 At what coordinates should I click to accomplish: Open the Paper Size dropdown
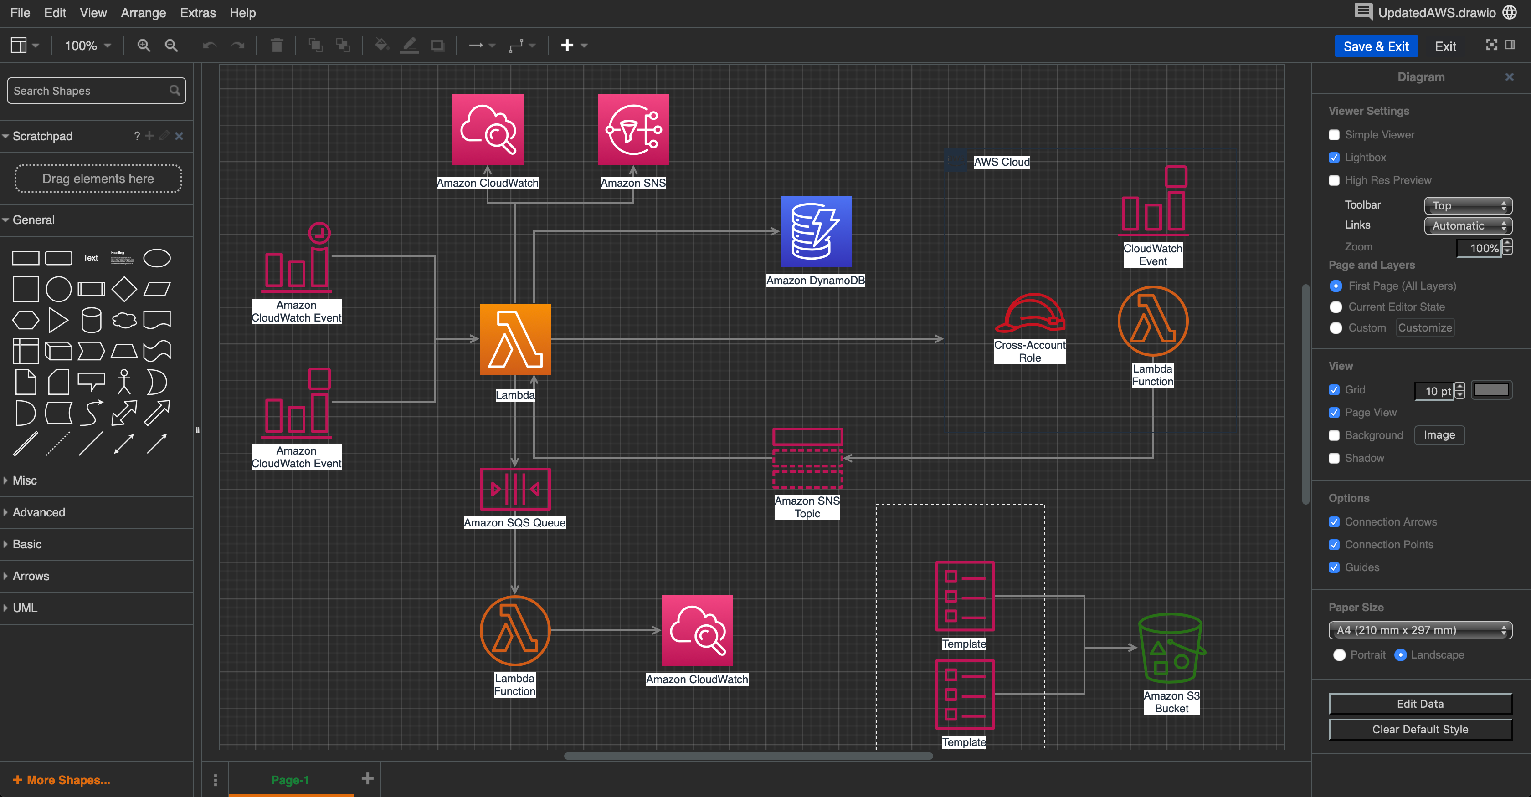point(1420,630)
